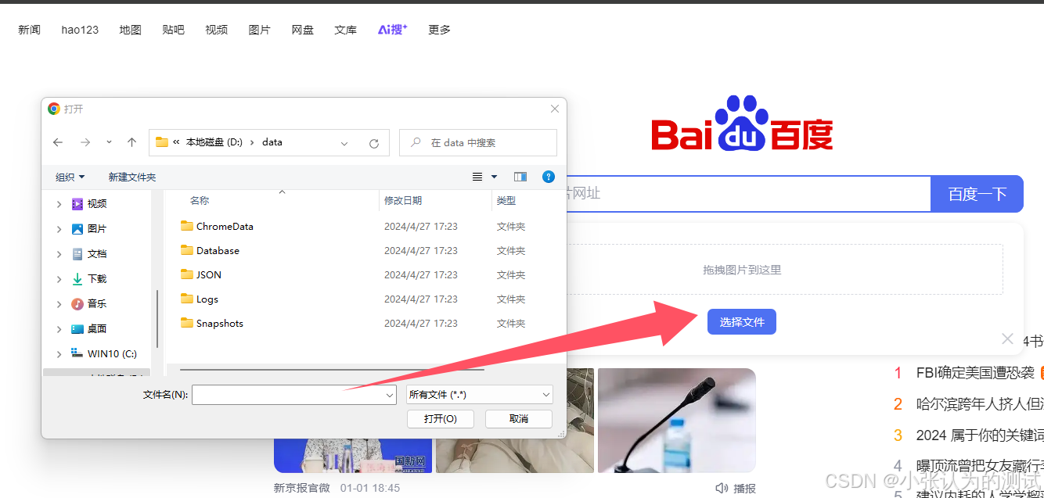Click 新建文件夹 button

[132, 177]
